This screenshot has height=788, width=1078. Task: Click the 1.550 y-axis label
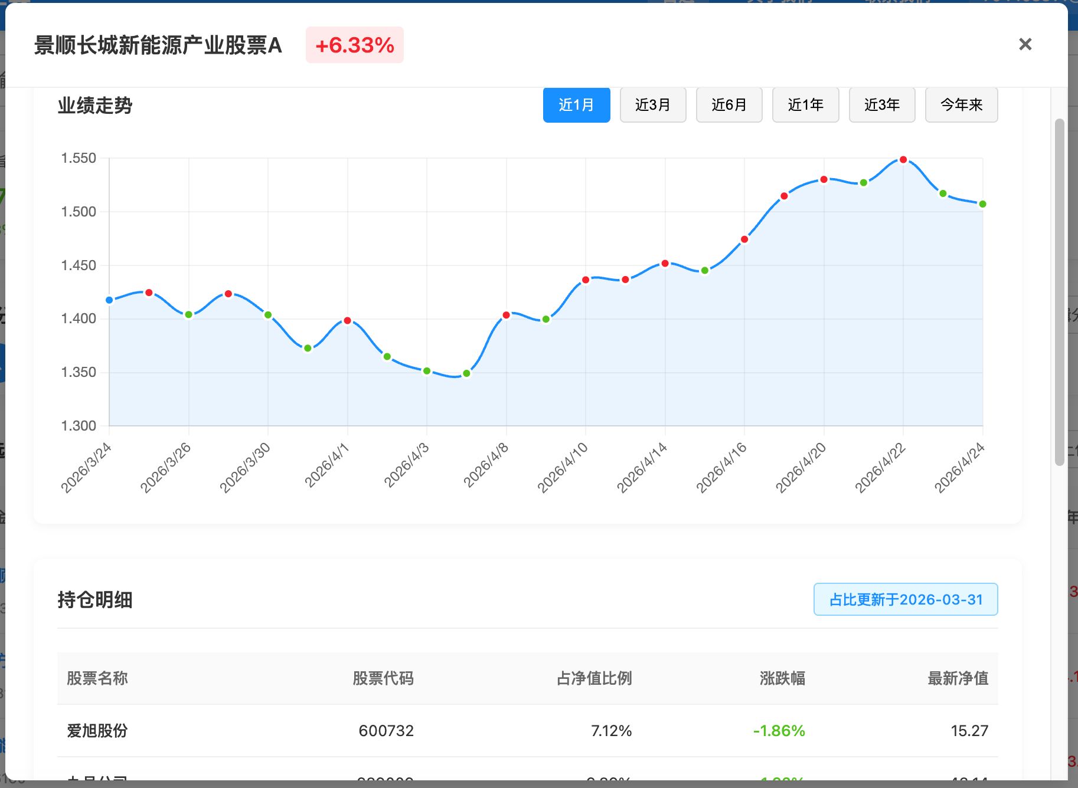coord(79,158)
